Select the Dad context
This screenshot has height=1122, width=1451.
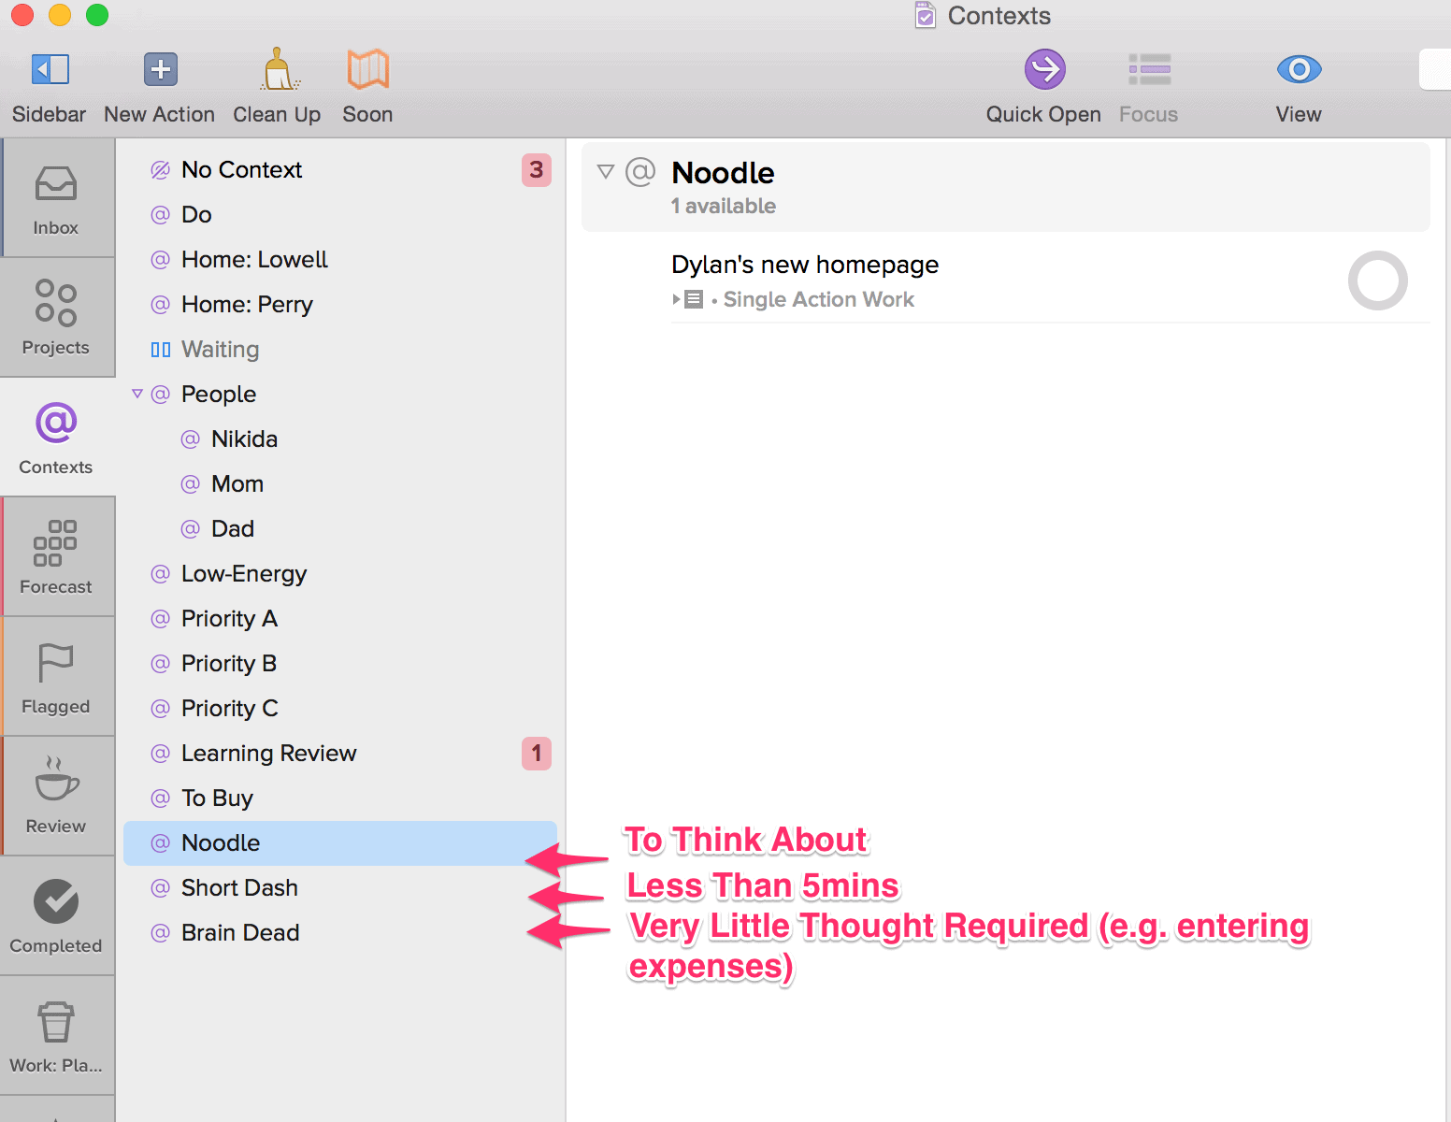point(340,529)
